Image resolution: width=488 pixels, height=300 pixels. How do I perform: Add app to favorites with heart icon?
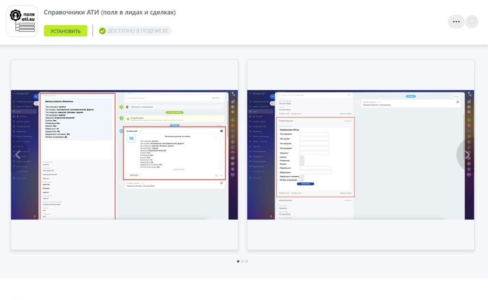(472, 22)
